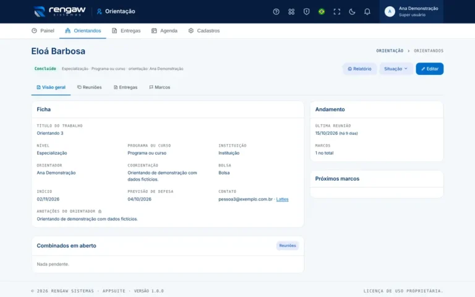The image size is (475, 297).
Task: Click the '1 no total' marcos value
Action: 324,153
